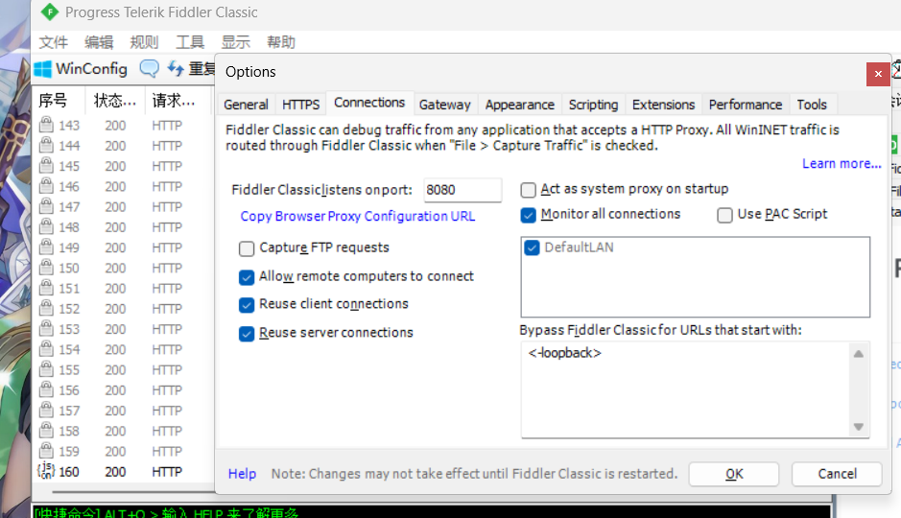This screenshot has width=901, height=518.
Task: Open the 编辑 menu
Action: [99, 42]
